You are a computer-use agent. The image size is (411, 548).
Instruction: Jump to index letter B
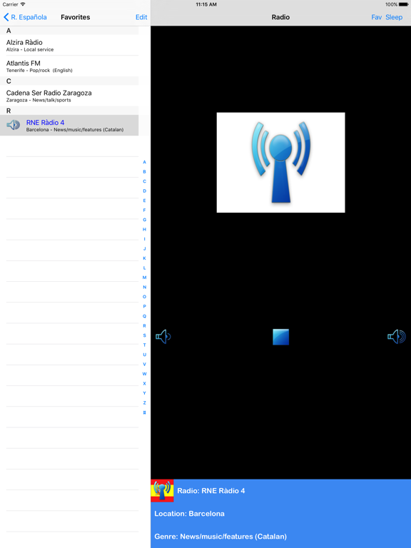click(x=144, y=171)
